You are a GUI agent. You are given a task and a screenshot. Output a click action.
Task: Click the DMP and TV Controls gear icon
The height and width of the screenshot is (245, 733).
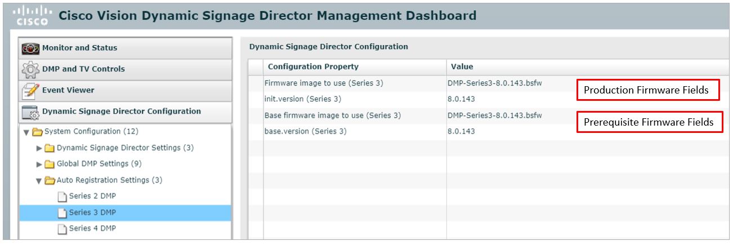(29, 69)
